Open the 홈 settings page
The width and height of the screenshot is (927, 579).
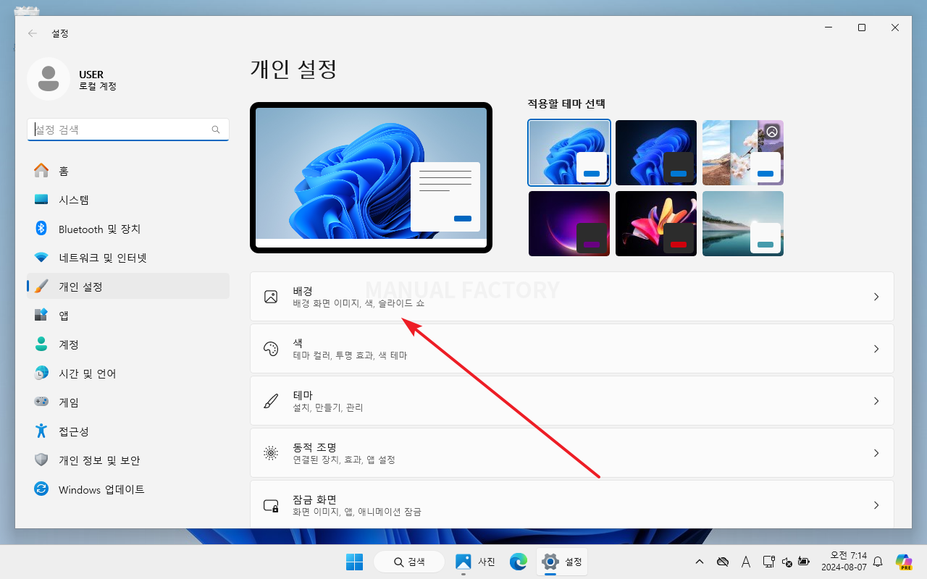tap(128, 171)
